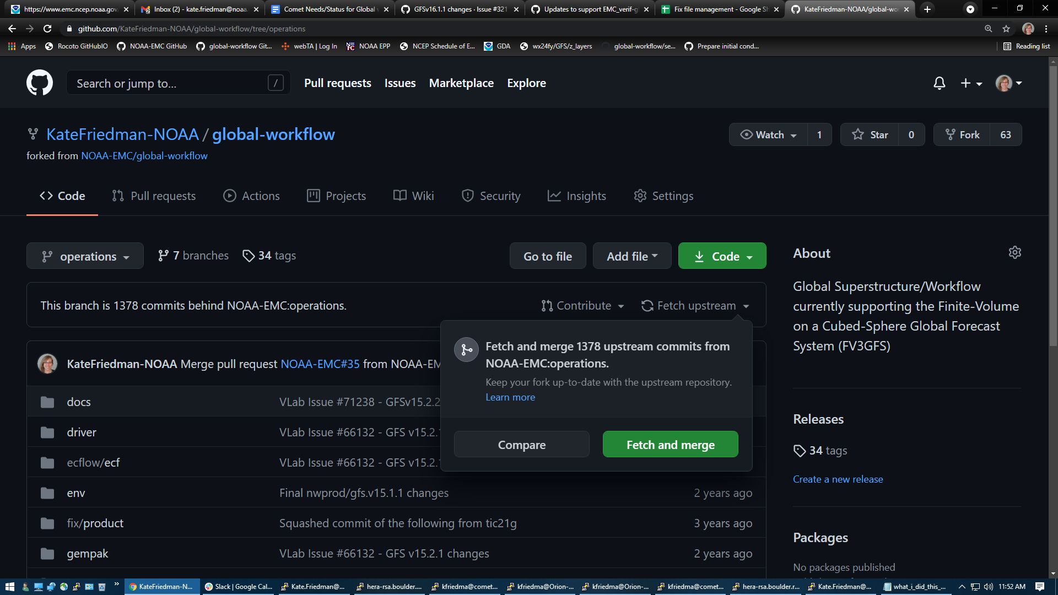Open the Chrome three-dot menu
1058x595 pixels.
click(x=1046, y=29)
